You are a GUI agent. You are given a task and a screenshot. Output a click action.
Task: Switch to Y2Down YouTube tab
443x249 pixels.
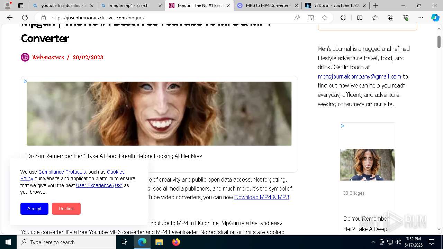[335, 6]
